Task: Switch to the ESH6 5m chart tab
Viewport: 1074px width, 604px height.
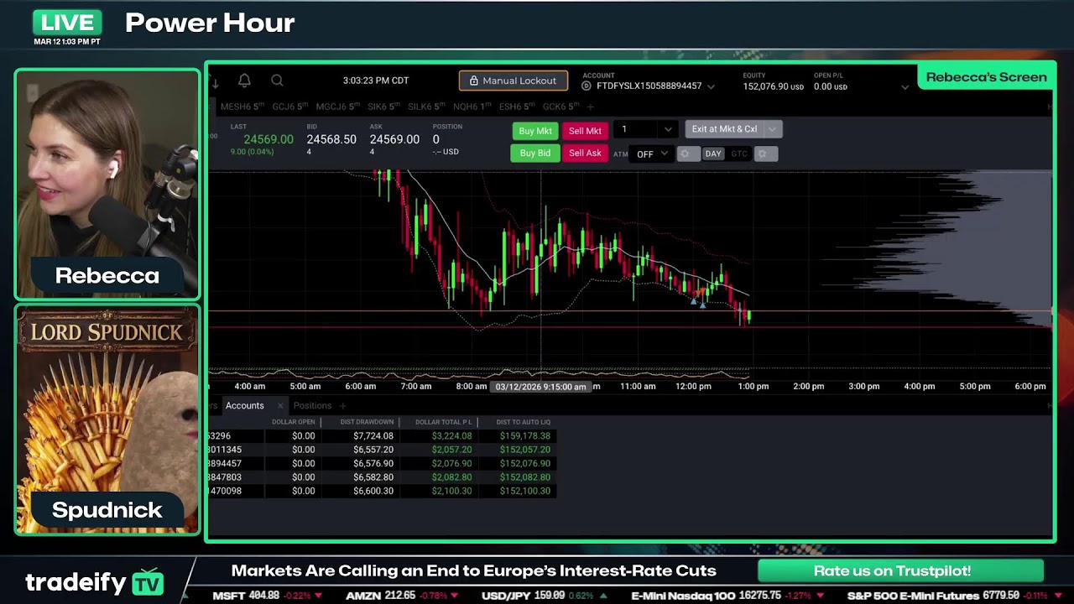Action: click(517, 107)
